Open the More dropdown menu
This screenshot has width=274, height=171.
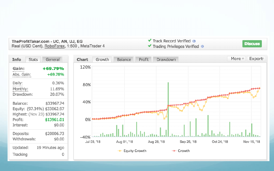[236, 59]
